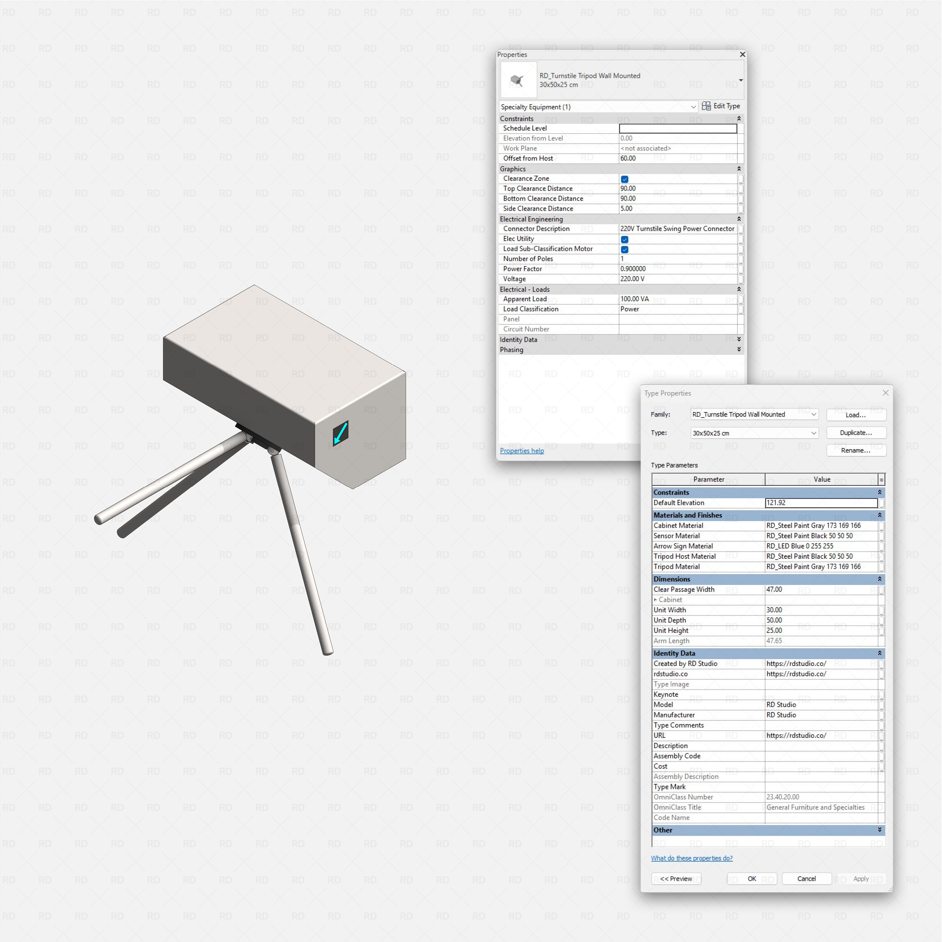Click the Sensor Material value
This screenshot has width=942, height=942.
[x=821, y=536]
